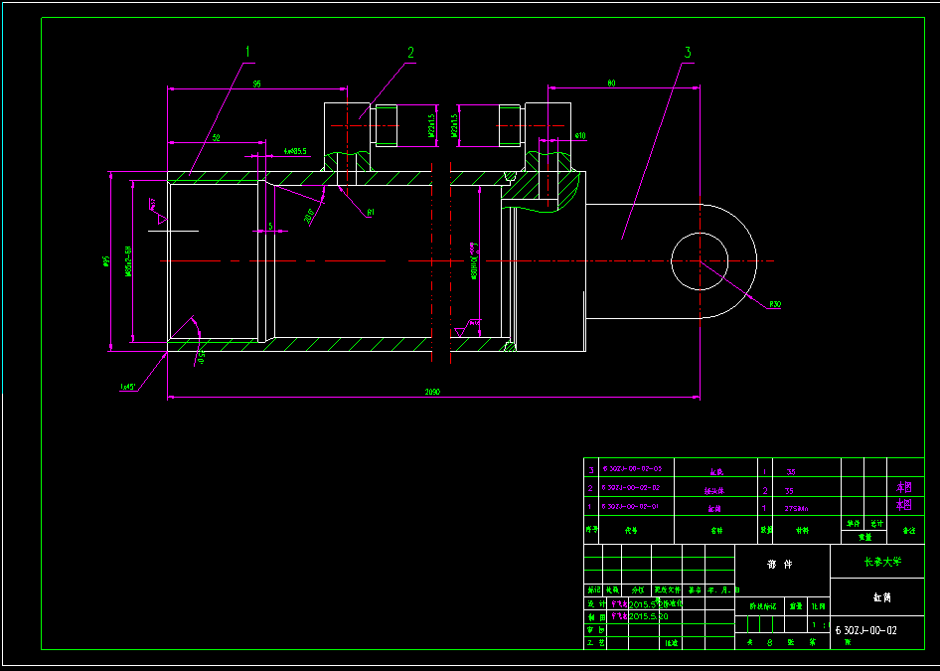Select the R30 radius dimension label
The image size is (940, 671).
pyautogui.click(x=775, y=304)
